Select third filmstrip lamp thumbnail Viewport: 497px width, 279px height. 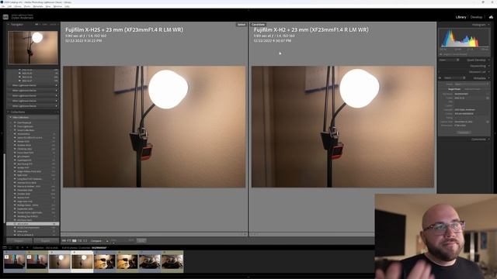click(59, 262)
